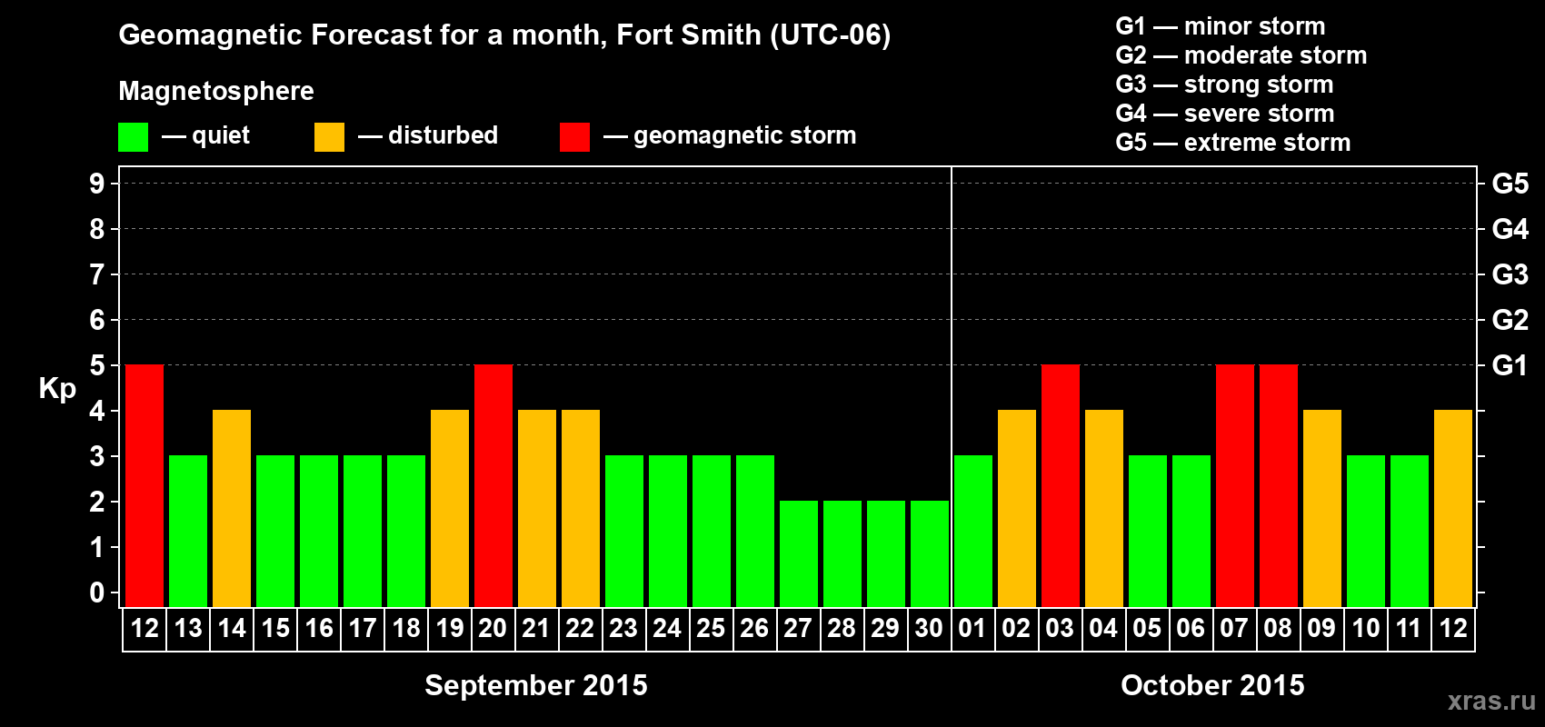The image size is (1545, 727).
Task: Open the xras.ru link text
Action: [x=1491, y=701]
